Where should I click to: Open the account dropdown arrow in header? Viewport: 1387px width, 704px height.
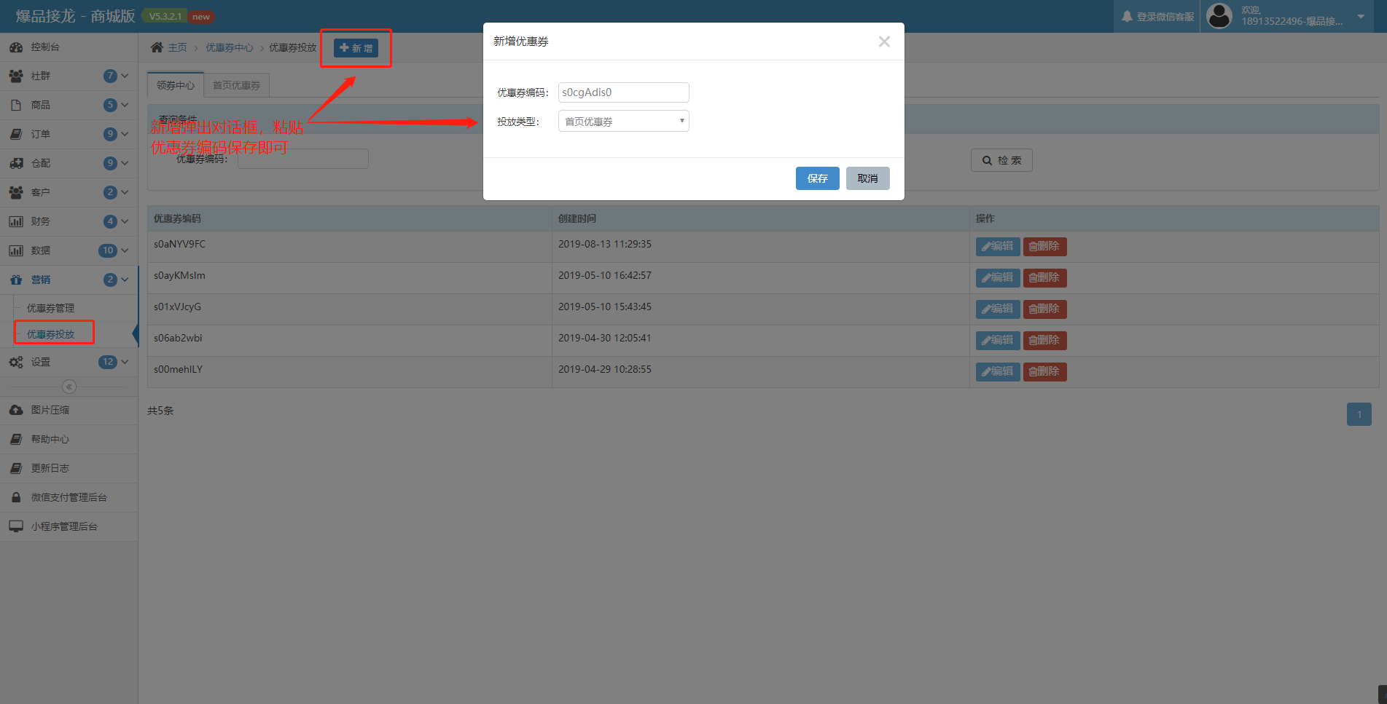[1361, 17]
